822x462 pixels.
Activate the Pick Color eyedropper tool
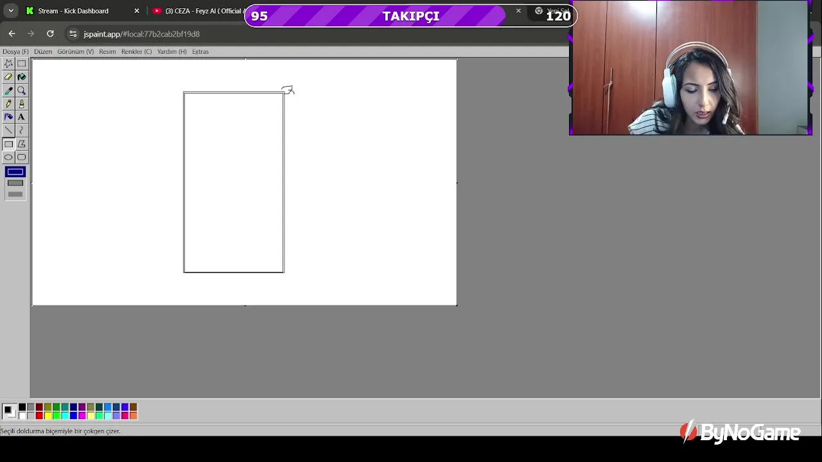click(x=8, y=90)
